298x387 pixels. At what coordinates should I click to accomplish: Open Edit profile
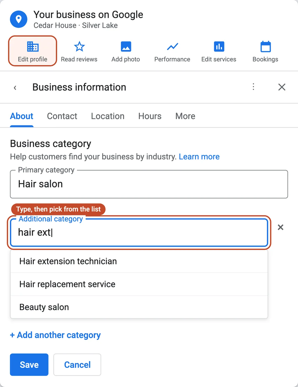(33, 51)
